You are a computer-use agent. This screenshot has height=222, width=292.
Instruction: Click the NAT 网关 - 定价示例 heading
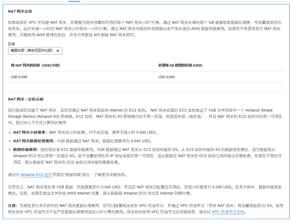click(x=26, y=99)
